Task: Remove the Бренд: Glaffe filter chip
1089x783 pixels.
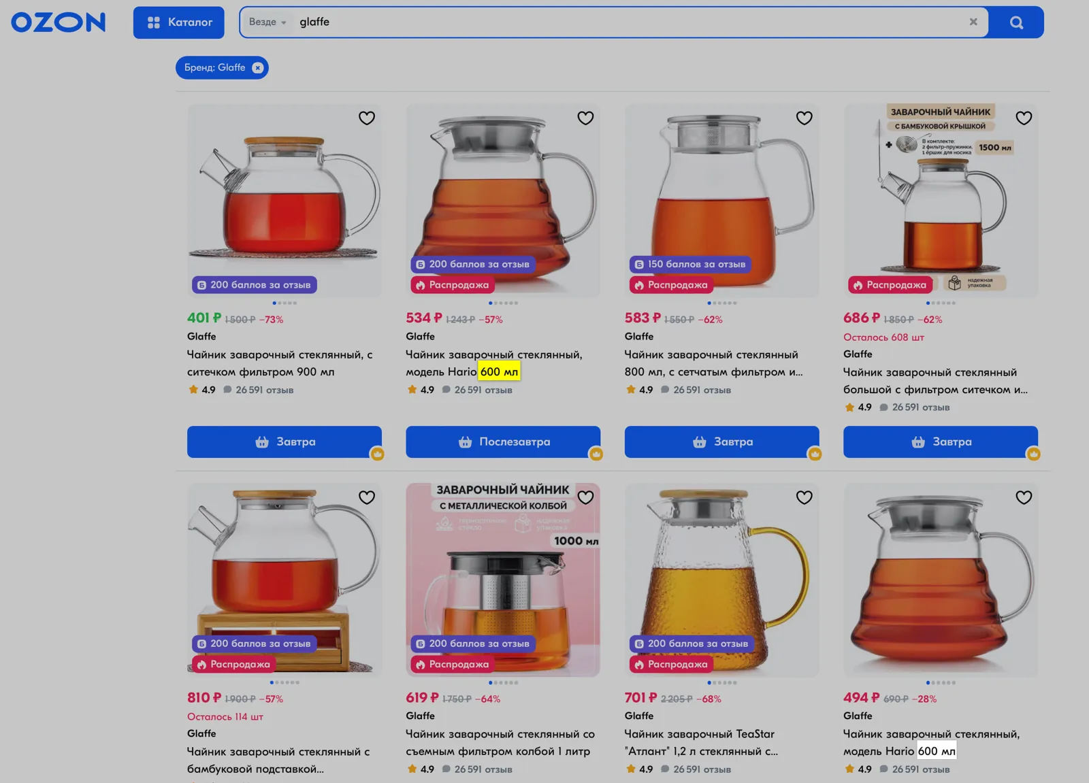Action: click(257, 67)
